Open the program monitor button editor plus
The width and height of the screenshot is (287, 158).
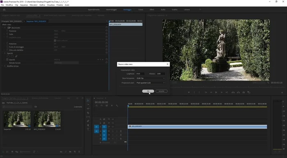click(x=282, y=93)
